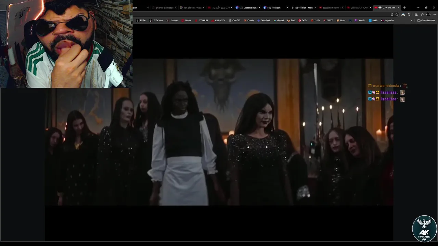Close the (15) Facebook tab
Image resolution: width=438 pixels, height=246 pixels.
pyautogui.click(x=287, y=8)
